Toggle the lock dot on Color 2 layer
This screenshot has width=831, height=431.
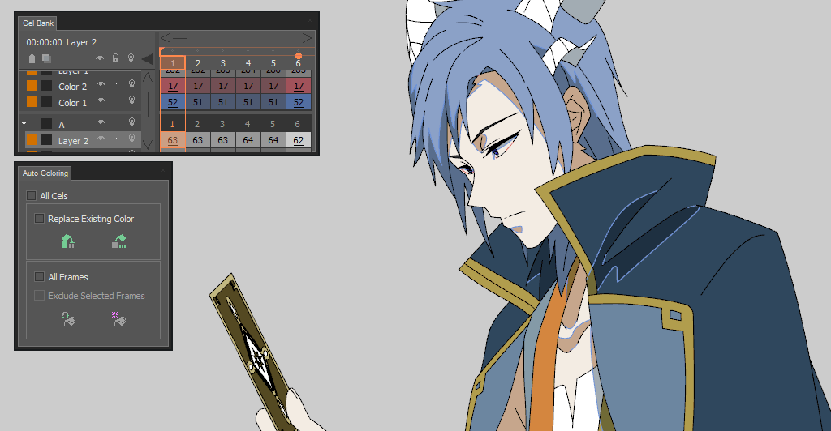(x=117, y=84)
